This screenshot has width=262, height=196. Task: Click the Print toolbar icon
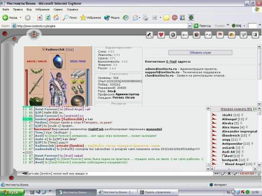pyautogui.click(x=145, y=17)
